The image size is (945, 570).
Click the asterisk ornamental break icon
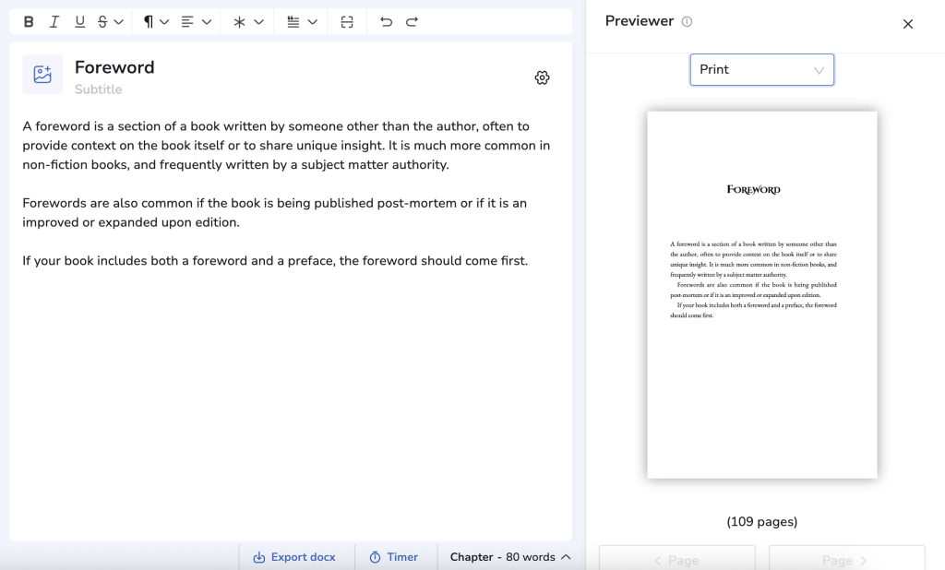pyautogui.click(x=239, y=22)
